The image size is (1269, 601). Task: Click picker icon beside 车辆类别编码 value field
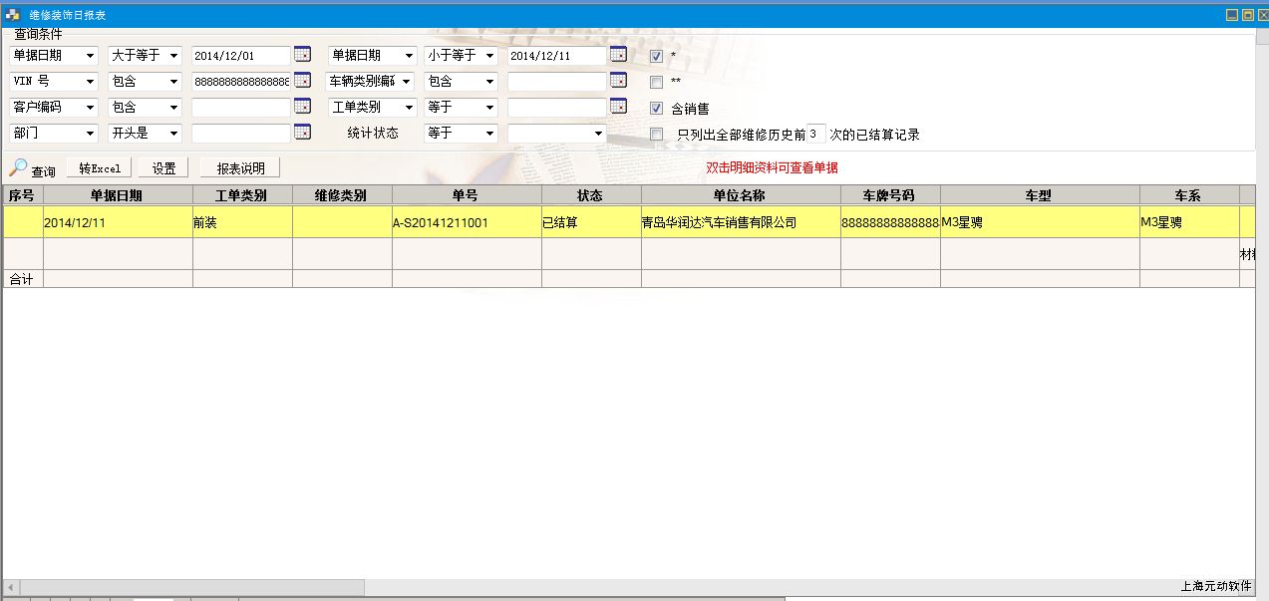(618, 81)
